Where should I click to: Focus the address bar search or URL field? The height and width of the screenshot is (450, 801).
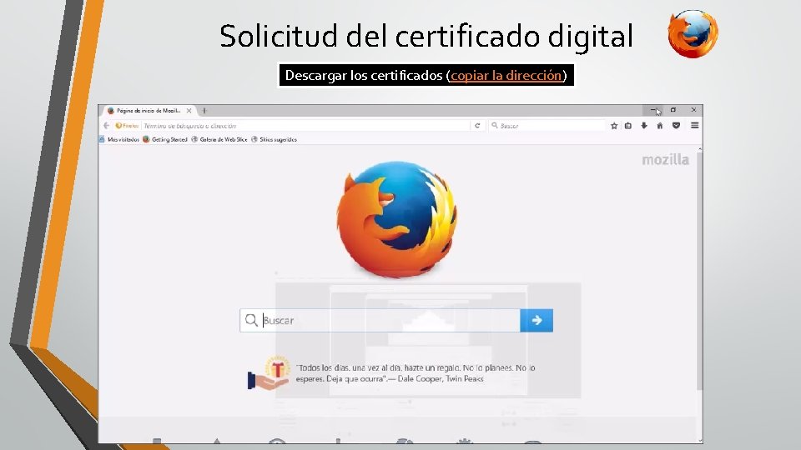(305, 126)
